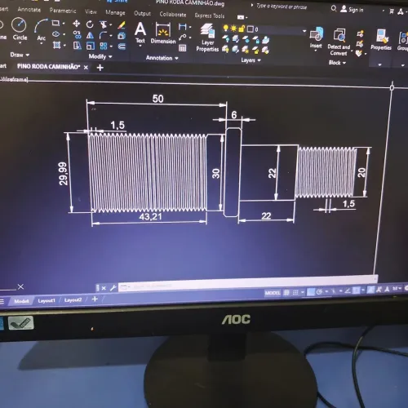The height and width of the screenshot is (408, 408).
Task: Toggle grid display in status bar
Action: pyautogui.click(x=286, y=292)
